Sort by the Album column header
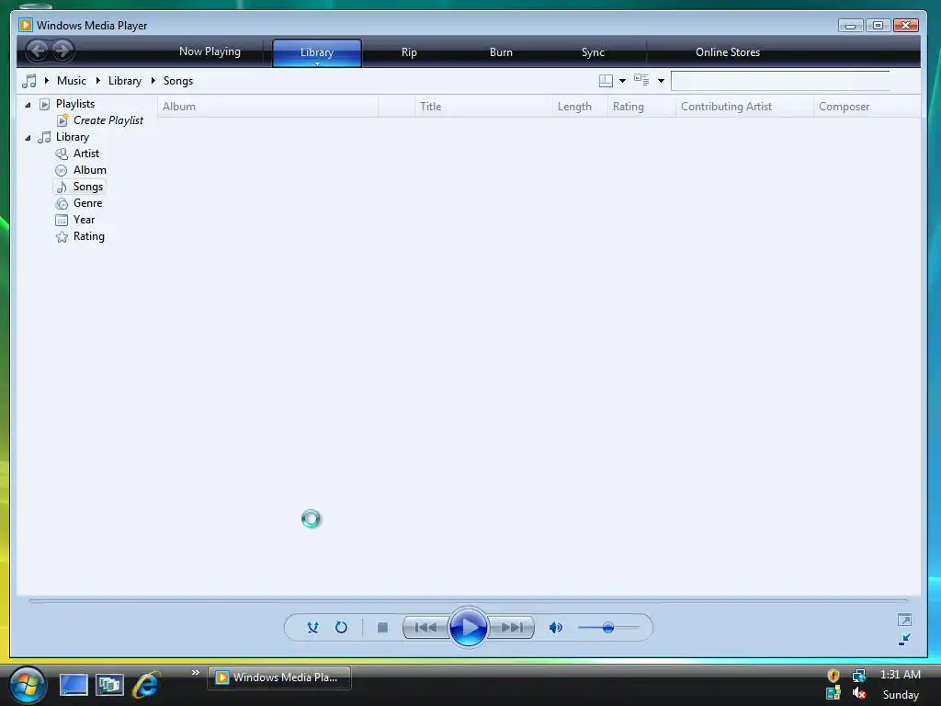Screen dimensions: 941x706 pyautogui.click(x=267, y=107)
